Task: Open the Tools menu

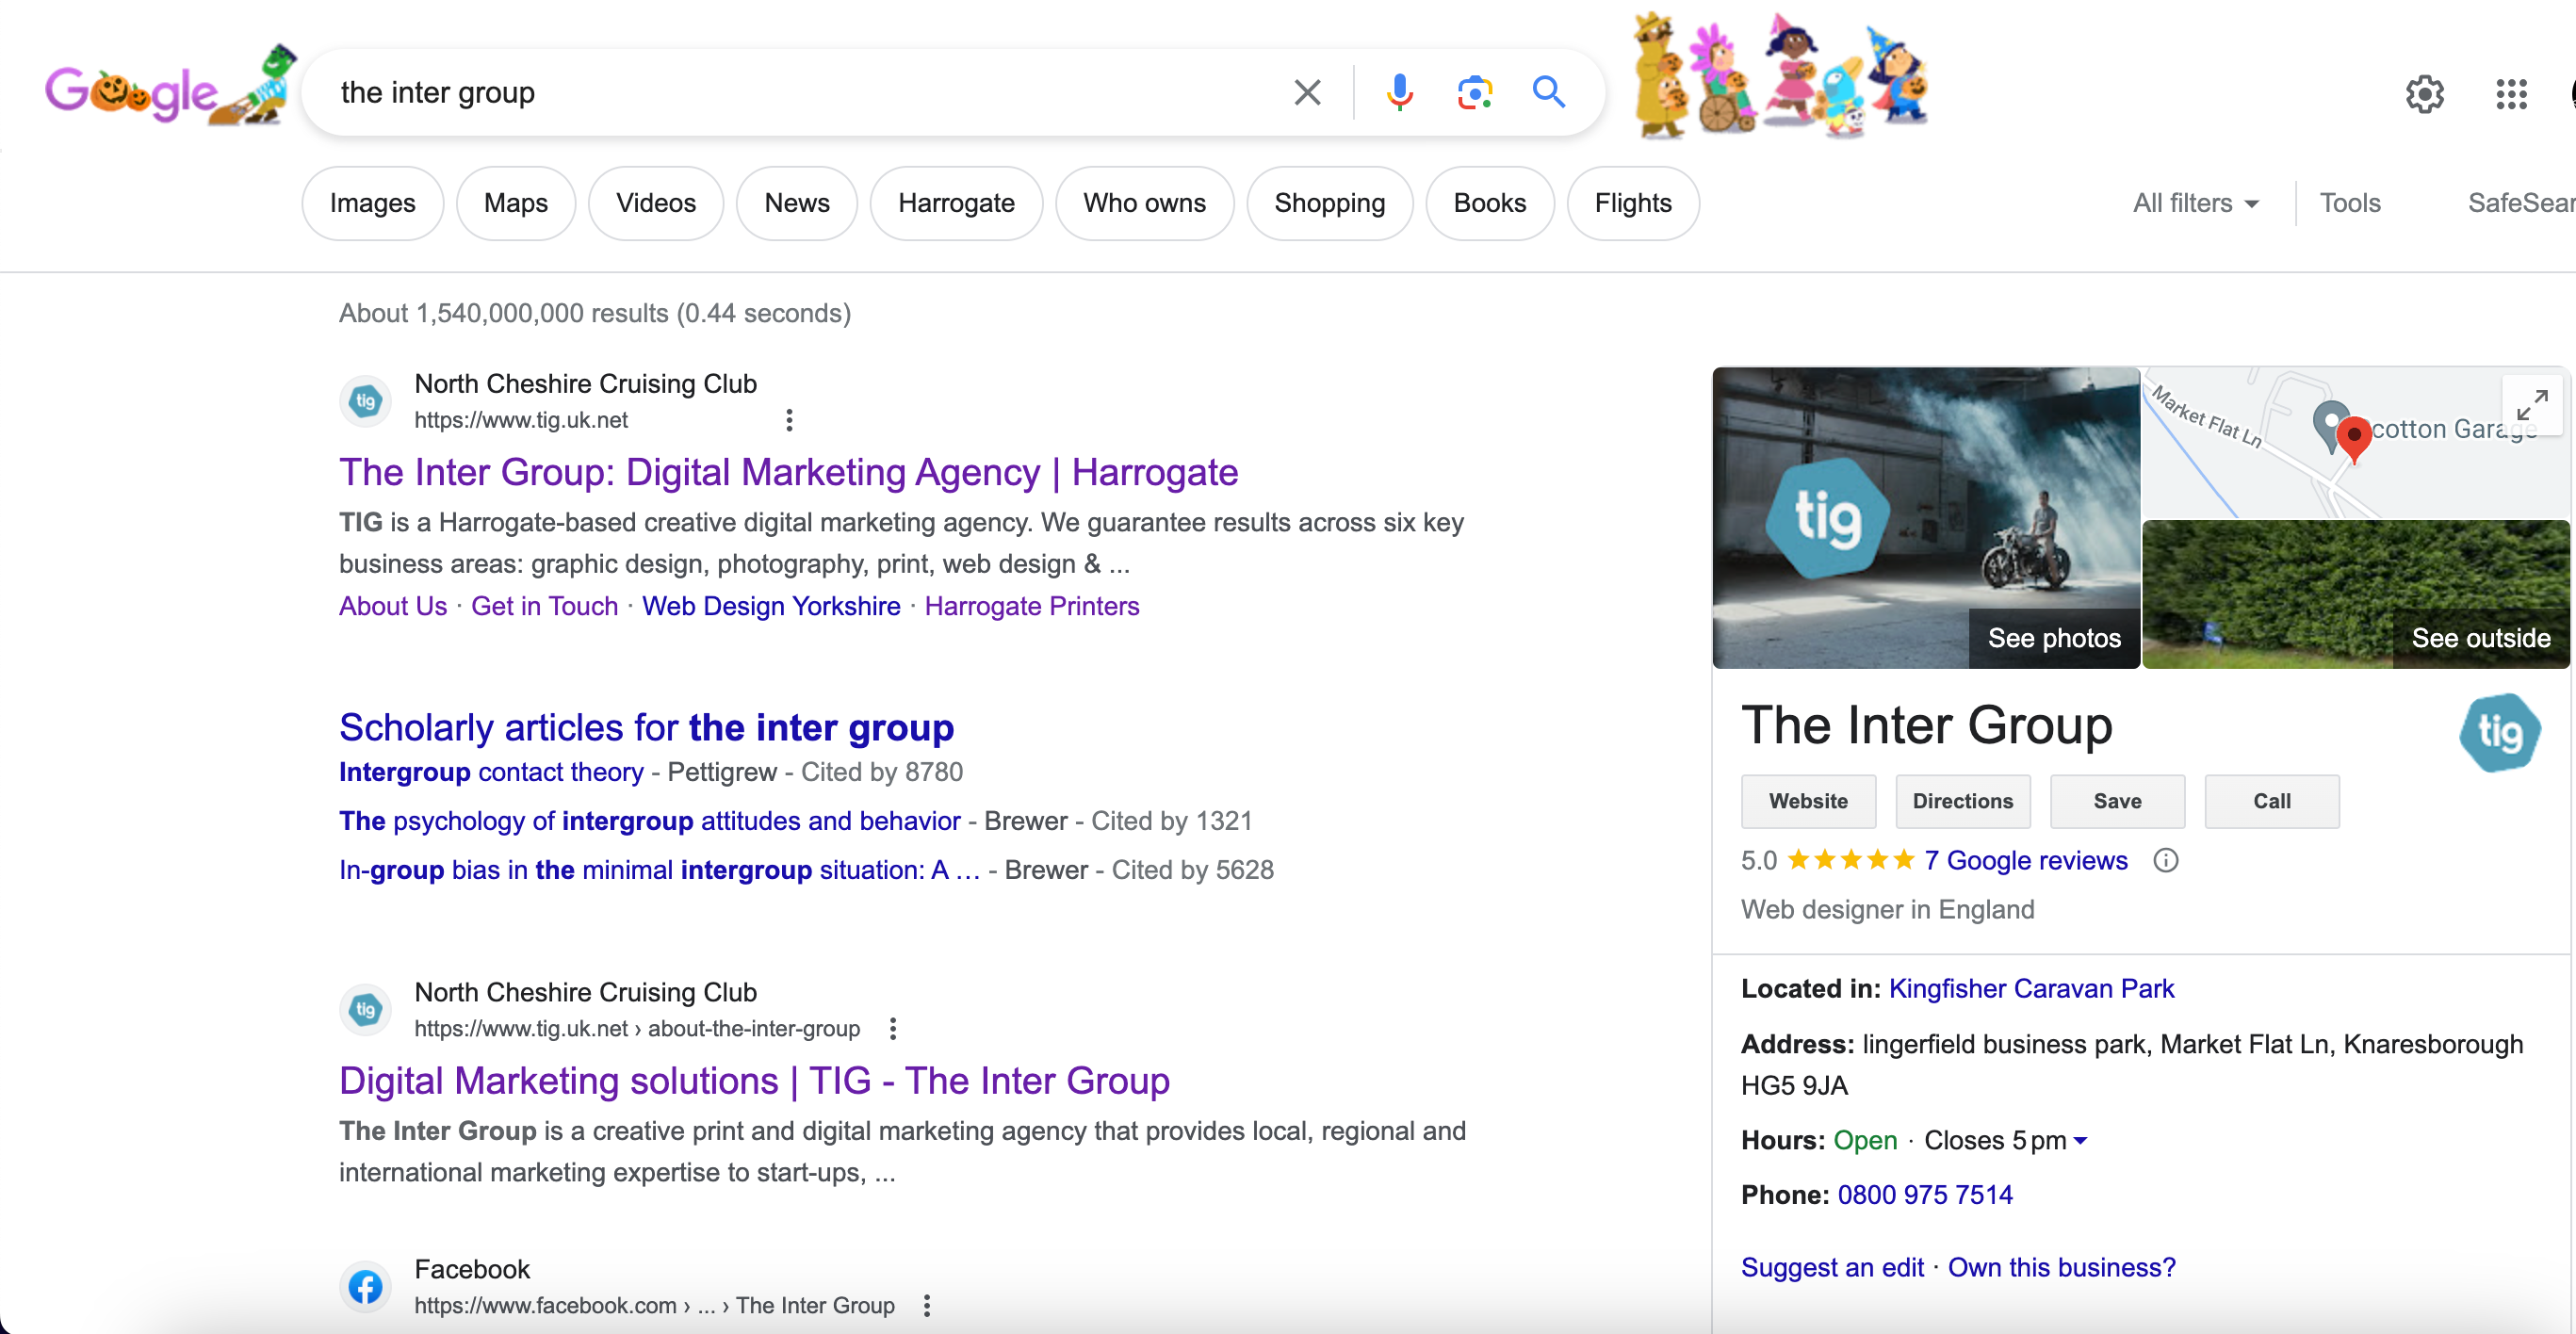Action: point(2350,203)
